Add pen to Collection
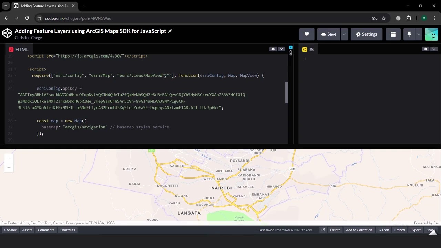The image size is (441, 248). click(x=359, y=230)
